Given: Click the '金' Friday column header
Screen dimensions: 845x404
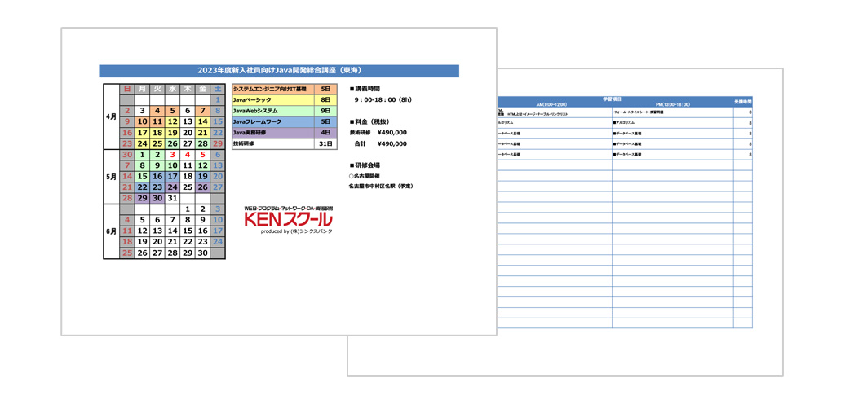Looking at the screenshot, I should tap(202, 89).
